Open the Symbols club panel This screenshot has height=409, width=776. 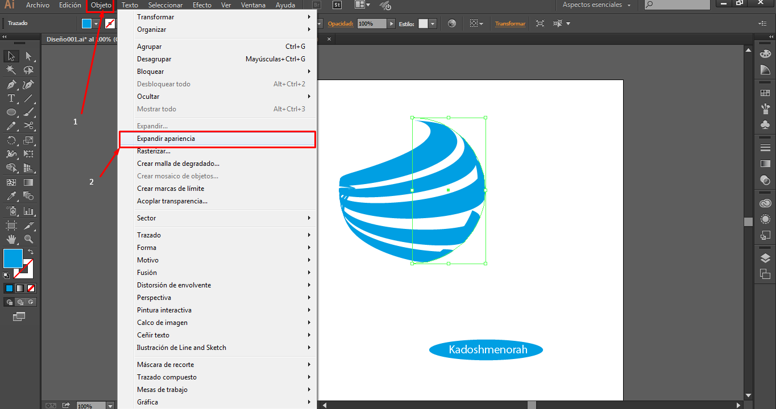click(765, 124)
